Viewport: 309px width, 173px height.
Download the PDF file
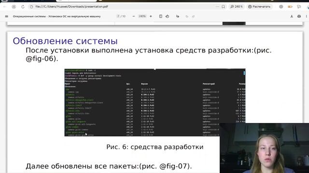click(292, 16)
